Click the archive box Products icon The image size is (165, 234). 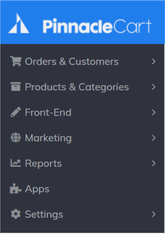[x=16, y=86]
